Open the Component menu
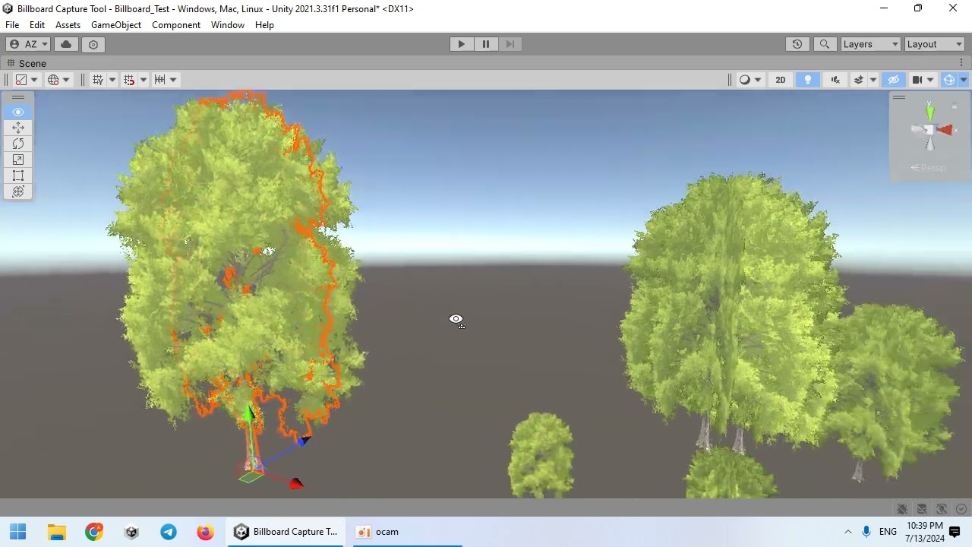Screen dimensions: 972x547 (176, 25)
